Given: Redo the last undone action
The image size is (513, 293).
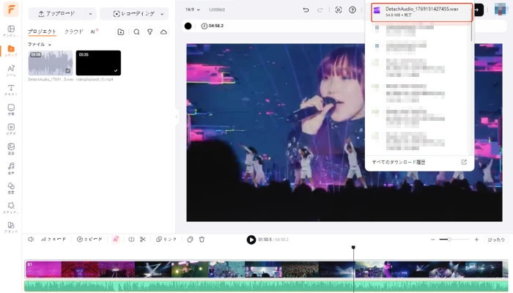Looking at the screenshot, I should click(320, 10).
